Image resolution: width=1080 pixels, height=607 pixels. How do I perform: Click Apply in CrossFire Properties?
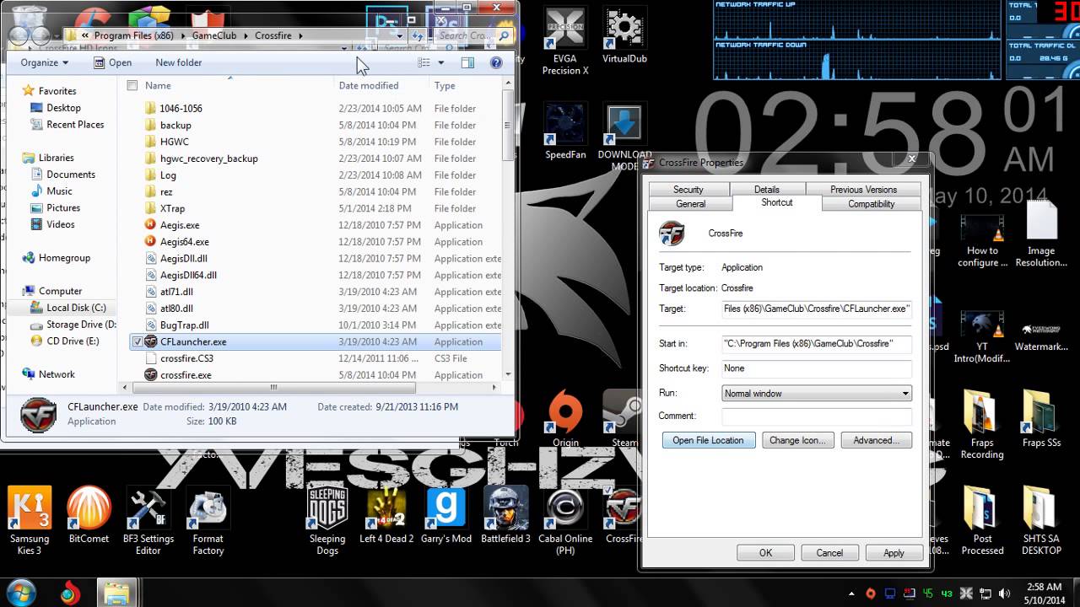(x=894, y=553)
